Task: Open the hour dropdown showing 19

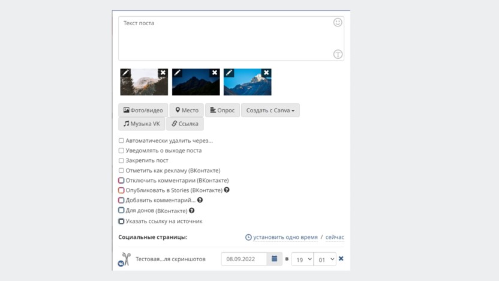Action: pyautogui.click(x=302, y=259)
